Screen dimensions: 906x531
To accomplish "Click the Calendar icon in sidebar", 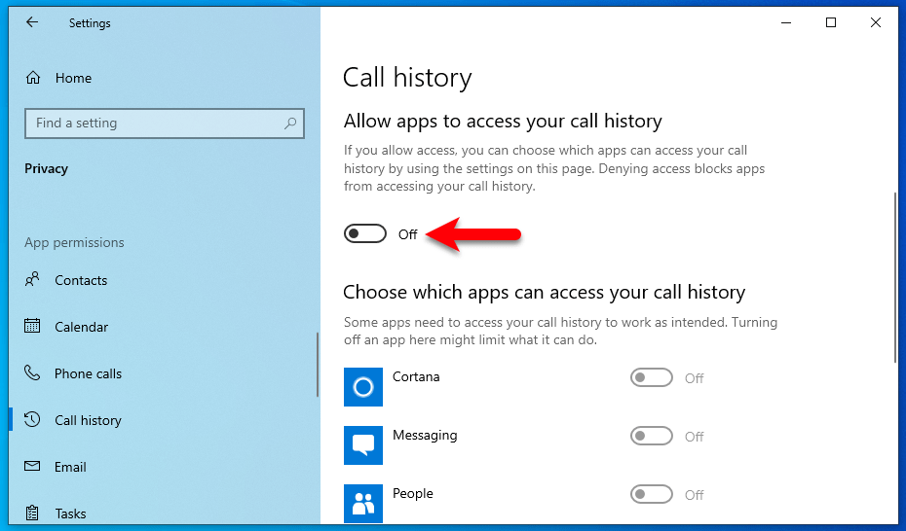I will tap(32, 326).
